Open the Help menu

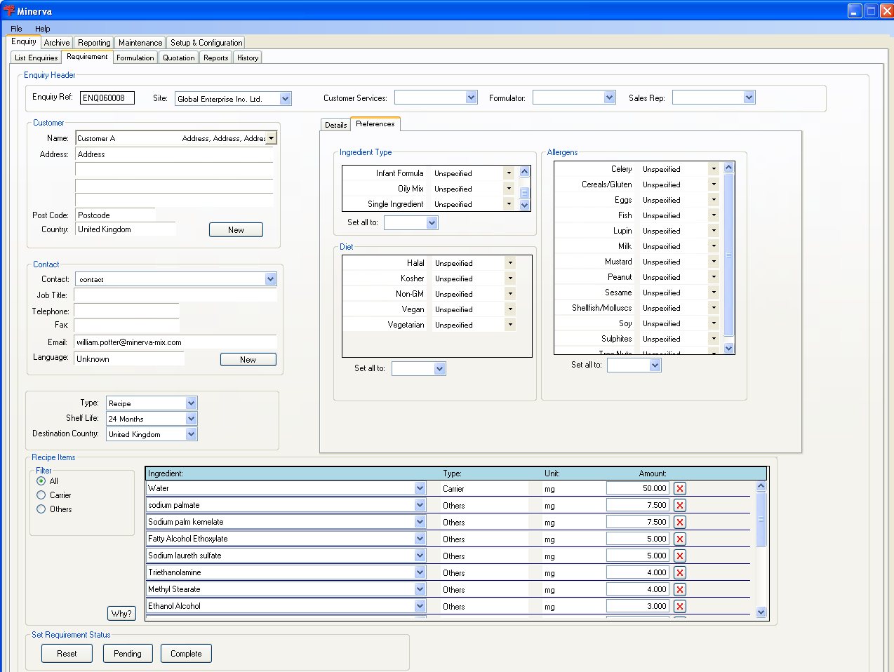click(42, 29)
